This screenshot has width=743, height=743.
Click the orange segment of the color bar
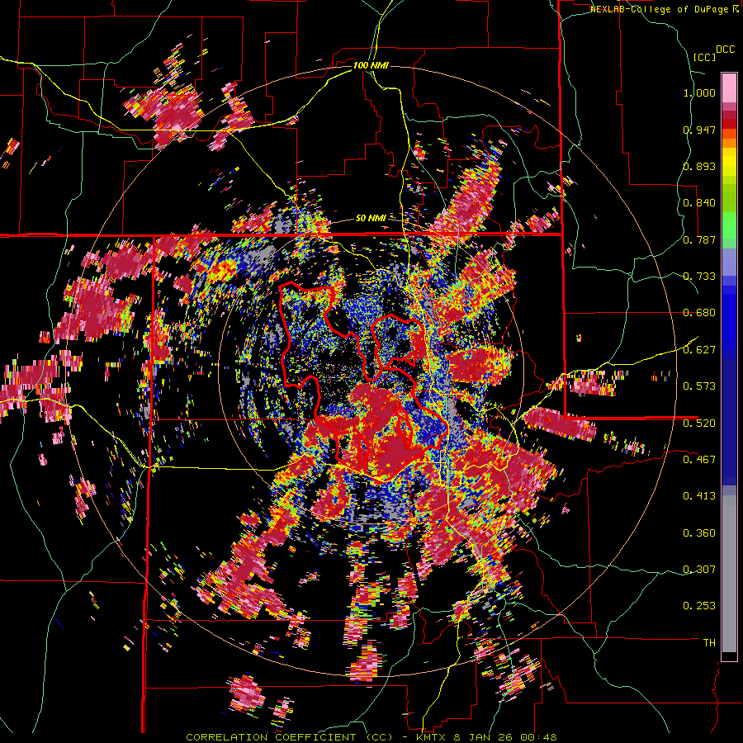(729, 144)
